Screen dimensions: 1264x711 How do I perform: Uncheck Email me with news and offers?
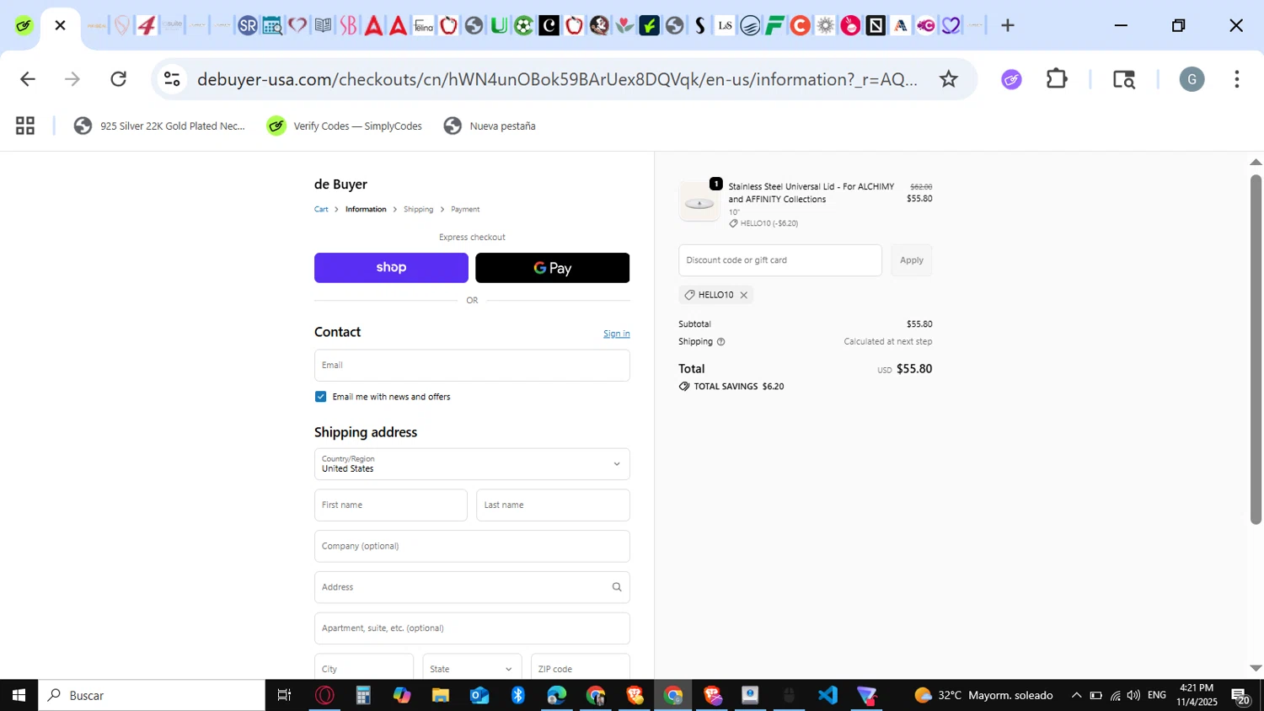[x=320, y=397]
